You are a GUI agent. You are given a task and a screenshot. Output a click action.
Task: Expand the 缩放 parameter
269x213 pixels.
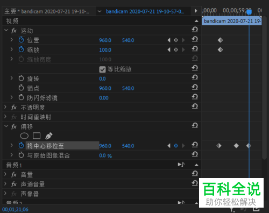(x=12, y=49)
